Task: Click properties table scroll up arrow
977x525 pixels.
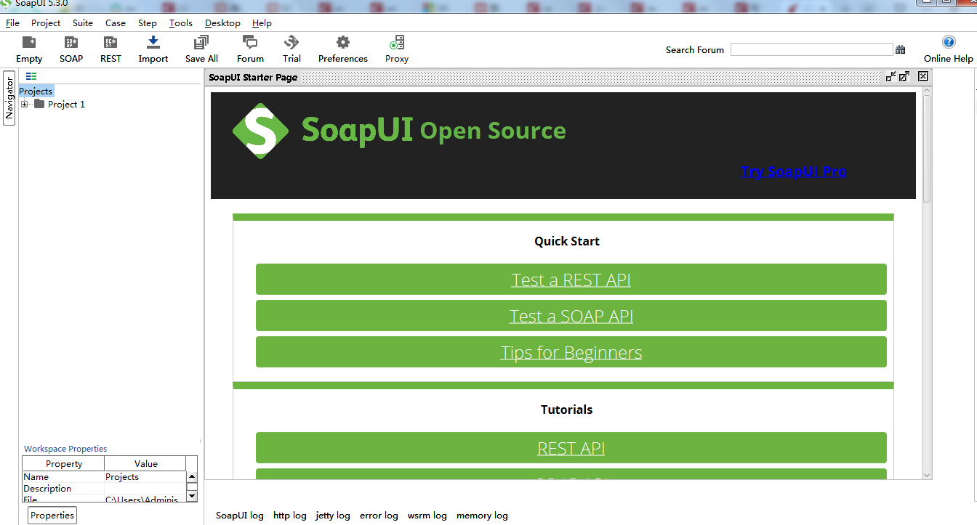Action: pos(192,477)
